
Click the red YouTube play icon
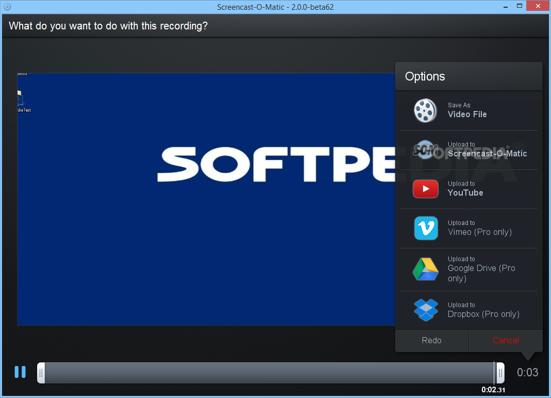425,189
